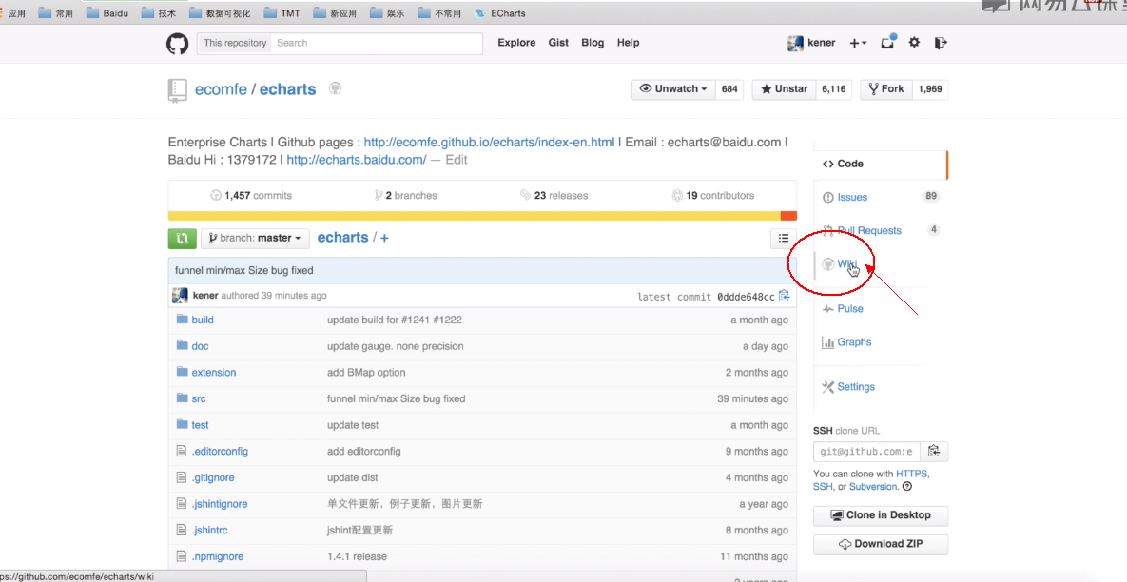Click Edit description link
The image size is (1127, 582).
457,160
